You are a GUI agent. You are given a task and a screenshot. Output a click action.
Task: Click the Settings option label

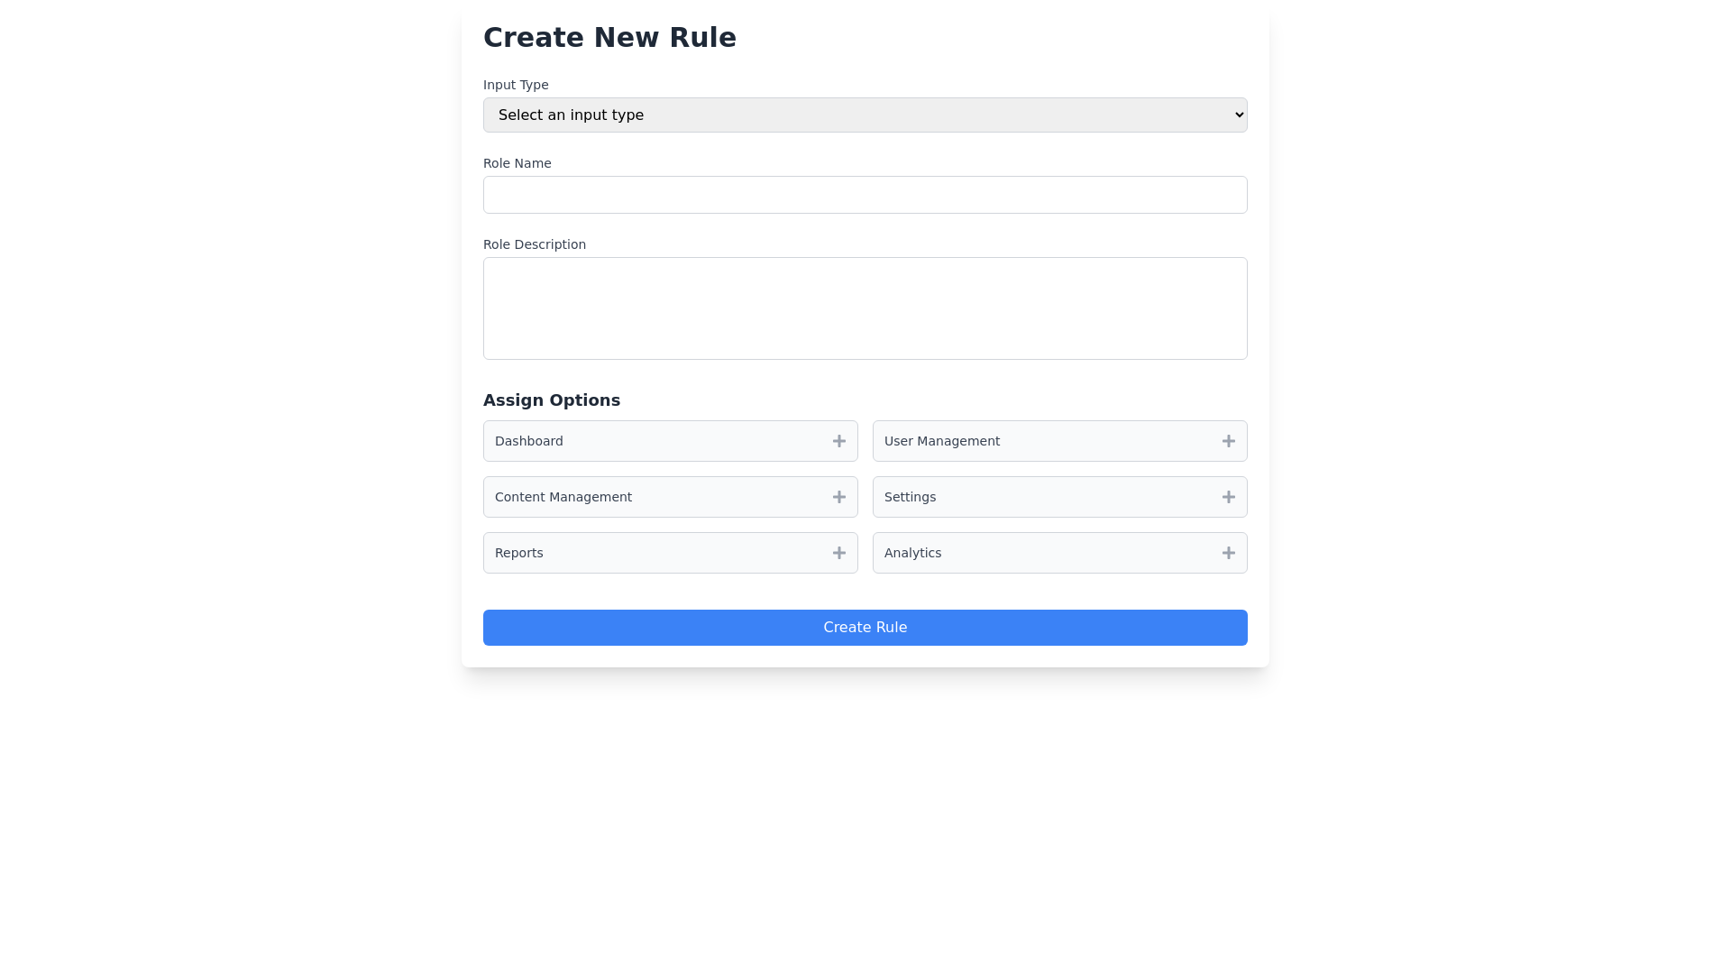coord(910,497)
